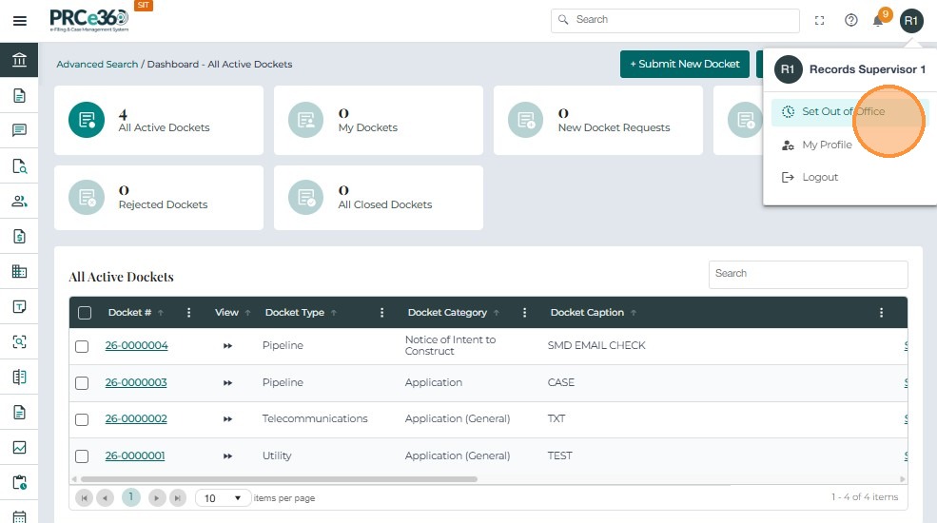
Task: Click the chart image sidebar icon
Action: pyautogui.click(x=19, y=447)
